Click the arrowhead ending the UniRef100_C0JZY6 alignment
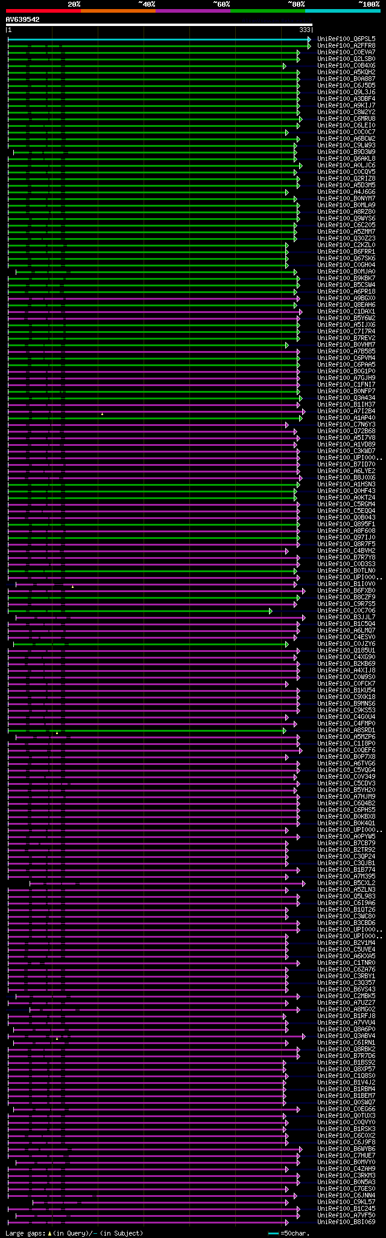This screenshot has height=1238, width=386. pos(287,644)
